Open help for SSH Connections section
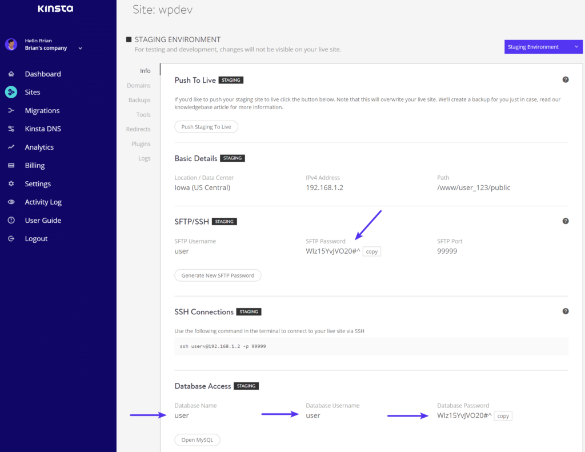585x452 pixels. pos(566,311)
